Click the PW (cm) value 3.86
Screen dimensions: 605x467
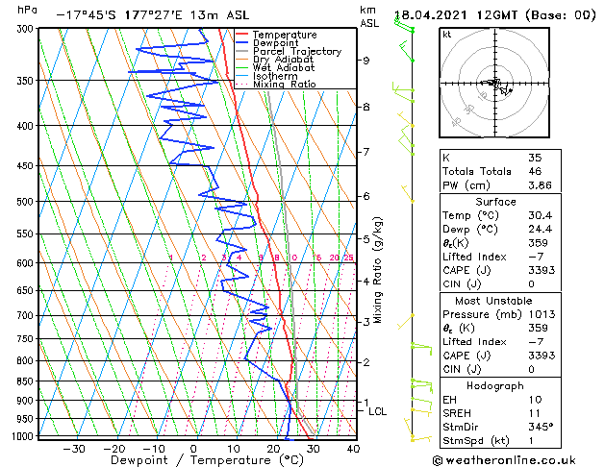[540, 185]
